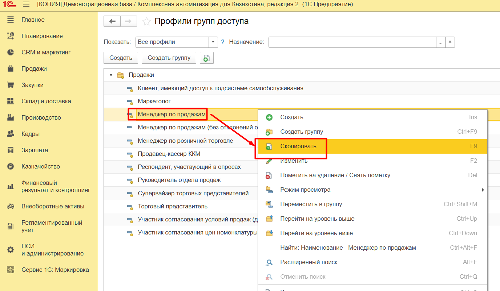Open the Казначейство section
Image resolution: width=500 pixels, height=291 pixels.
pyautogui.click(x=40, y=166)
